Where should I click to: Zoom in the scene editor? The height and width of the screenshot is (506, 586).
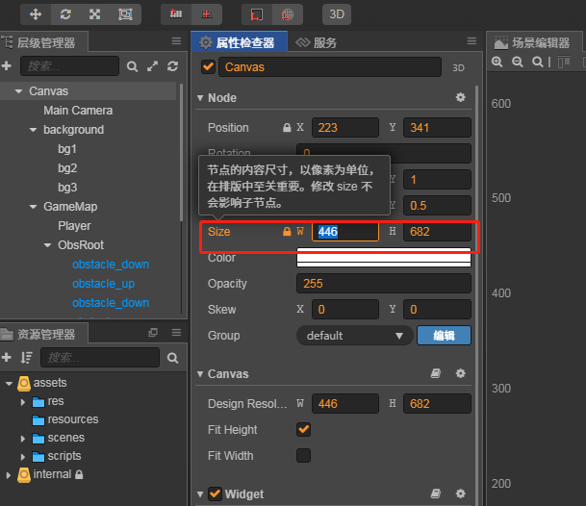pos(497,62)
